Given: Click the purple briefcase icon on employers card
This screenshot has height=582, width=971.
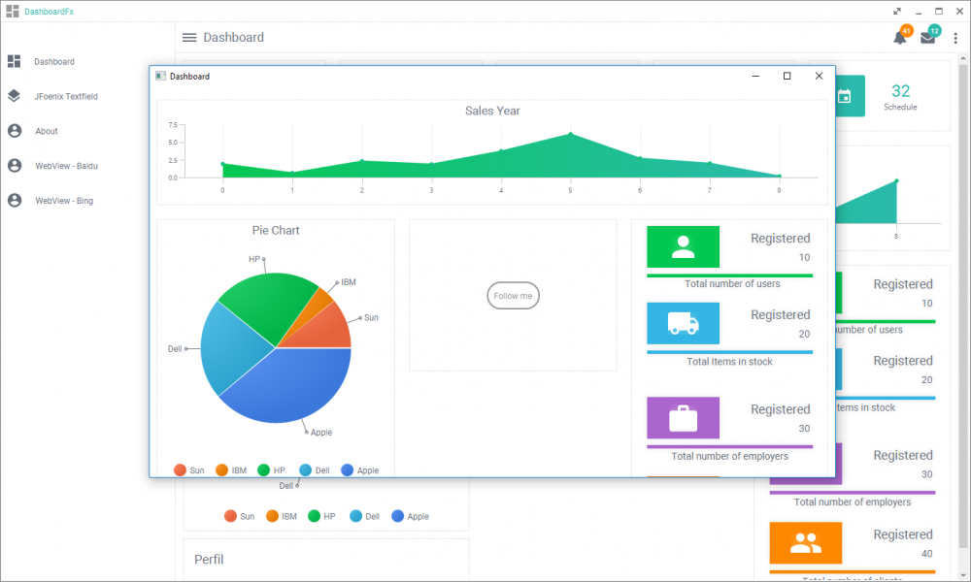Looking at the screenshot, I should 683,418.
